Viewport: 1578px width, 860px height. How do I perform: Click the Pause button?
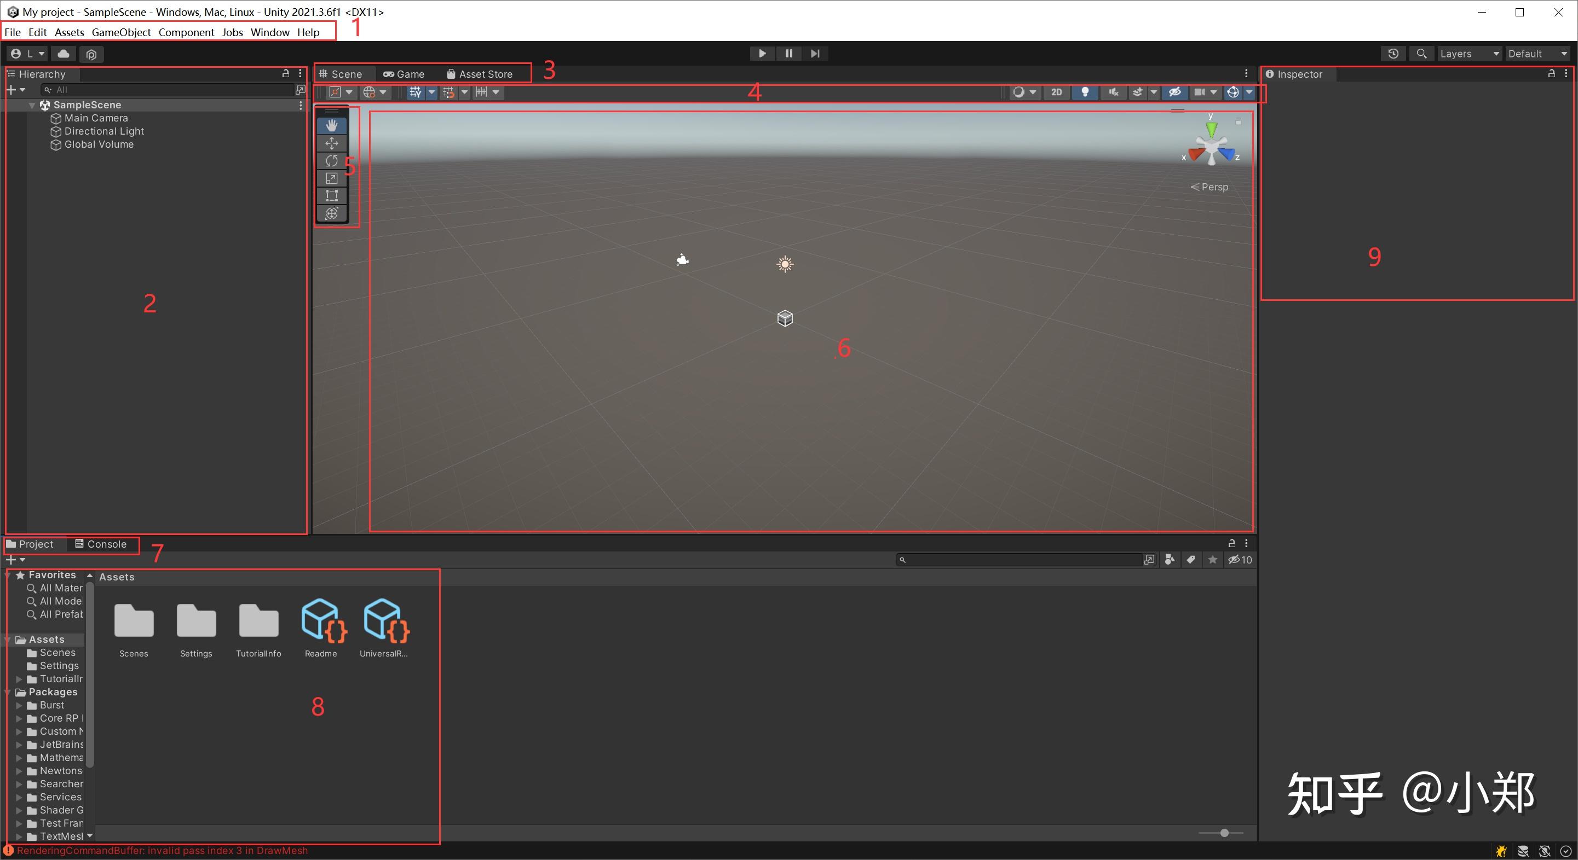click(788, 54)
